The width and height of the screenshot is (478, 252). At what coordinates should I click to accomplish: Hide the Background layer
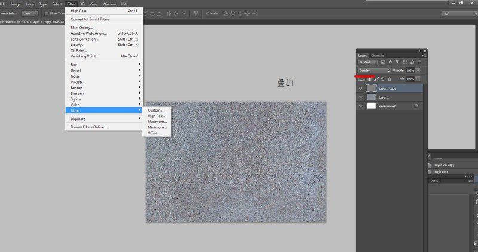(361, 106)
